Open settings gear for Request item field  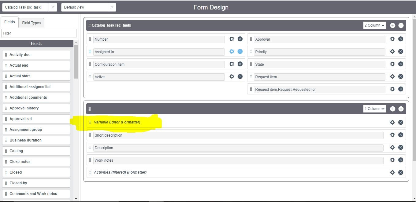tap(392, 77)
